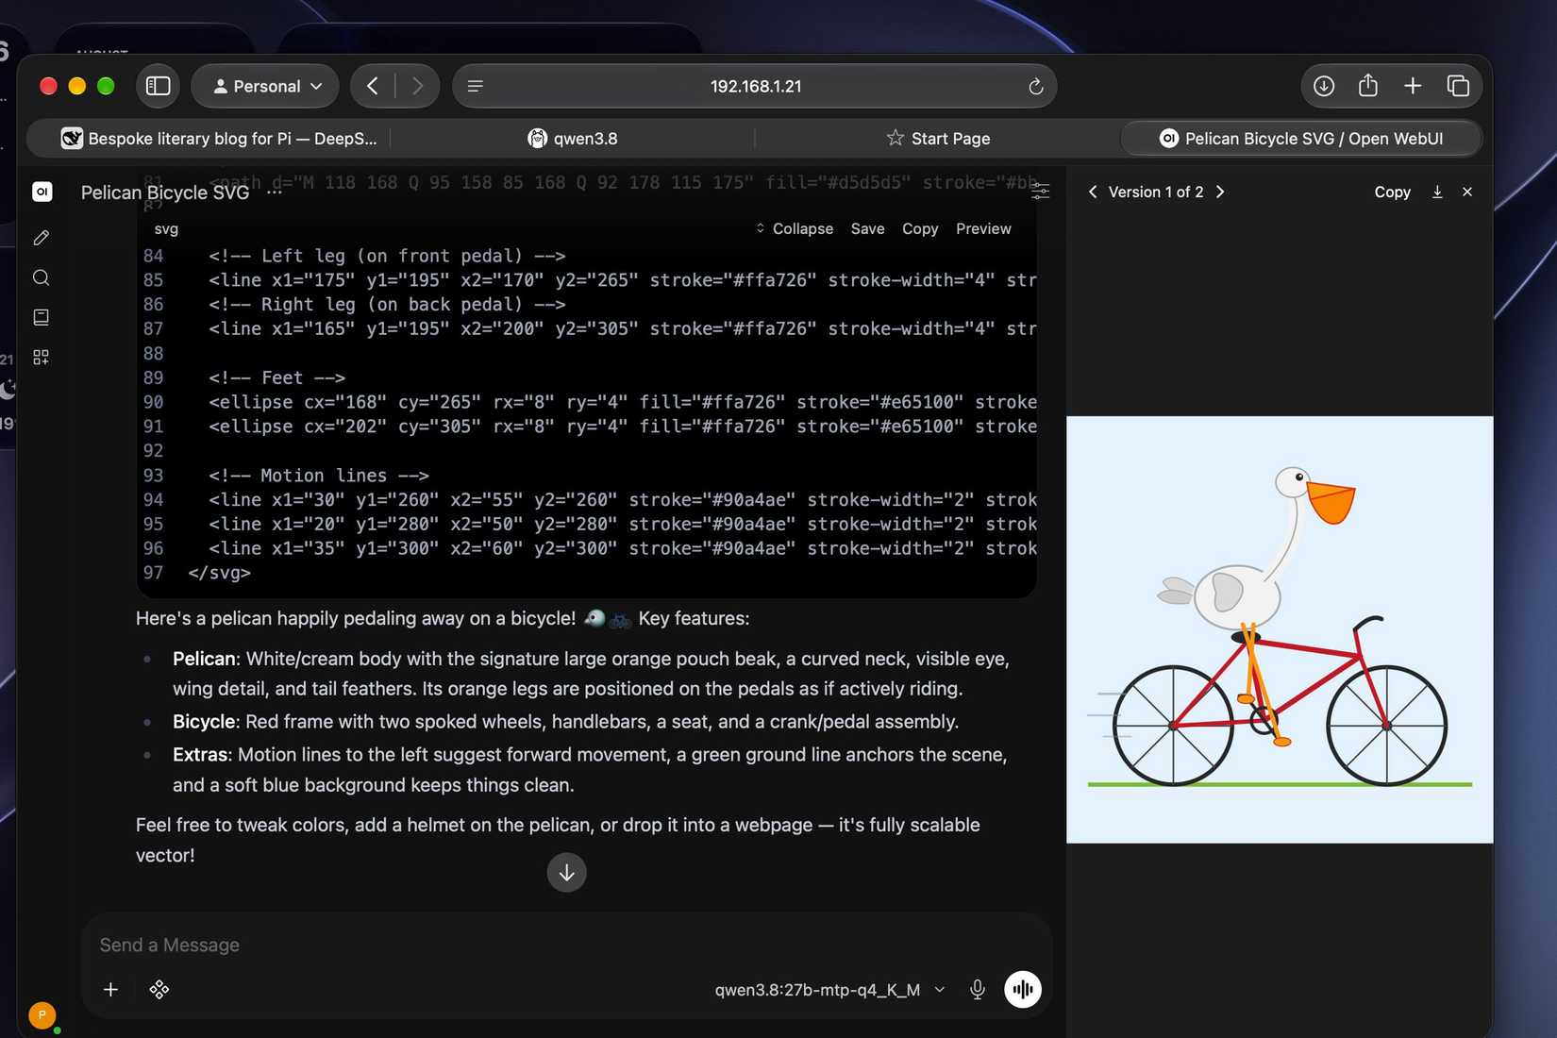Reload the current page
1557x1038 pixels.
point(1035,86)
